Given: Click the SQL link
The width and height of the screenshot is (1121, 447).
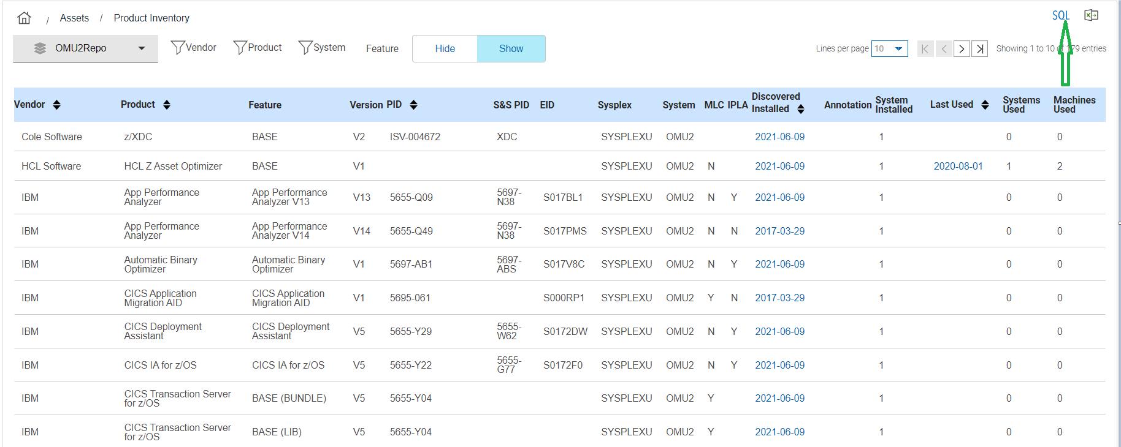Looking at the screenshot, I should (1060, 16).
